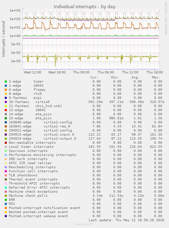Click the Avg: column header
Image resolution: width=169 pixels, height=228 pixels.
[x=136, y=77]
